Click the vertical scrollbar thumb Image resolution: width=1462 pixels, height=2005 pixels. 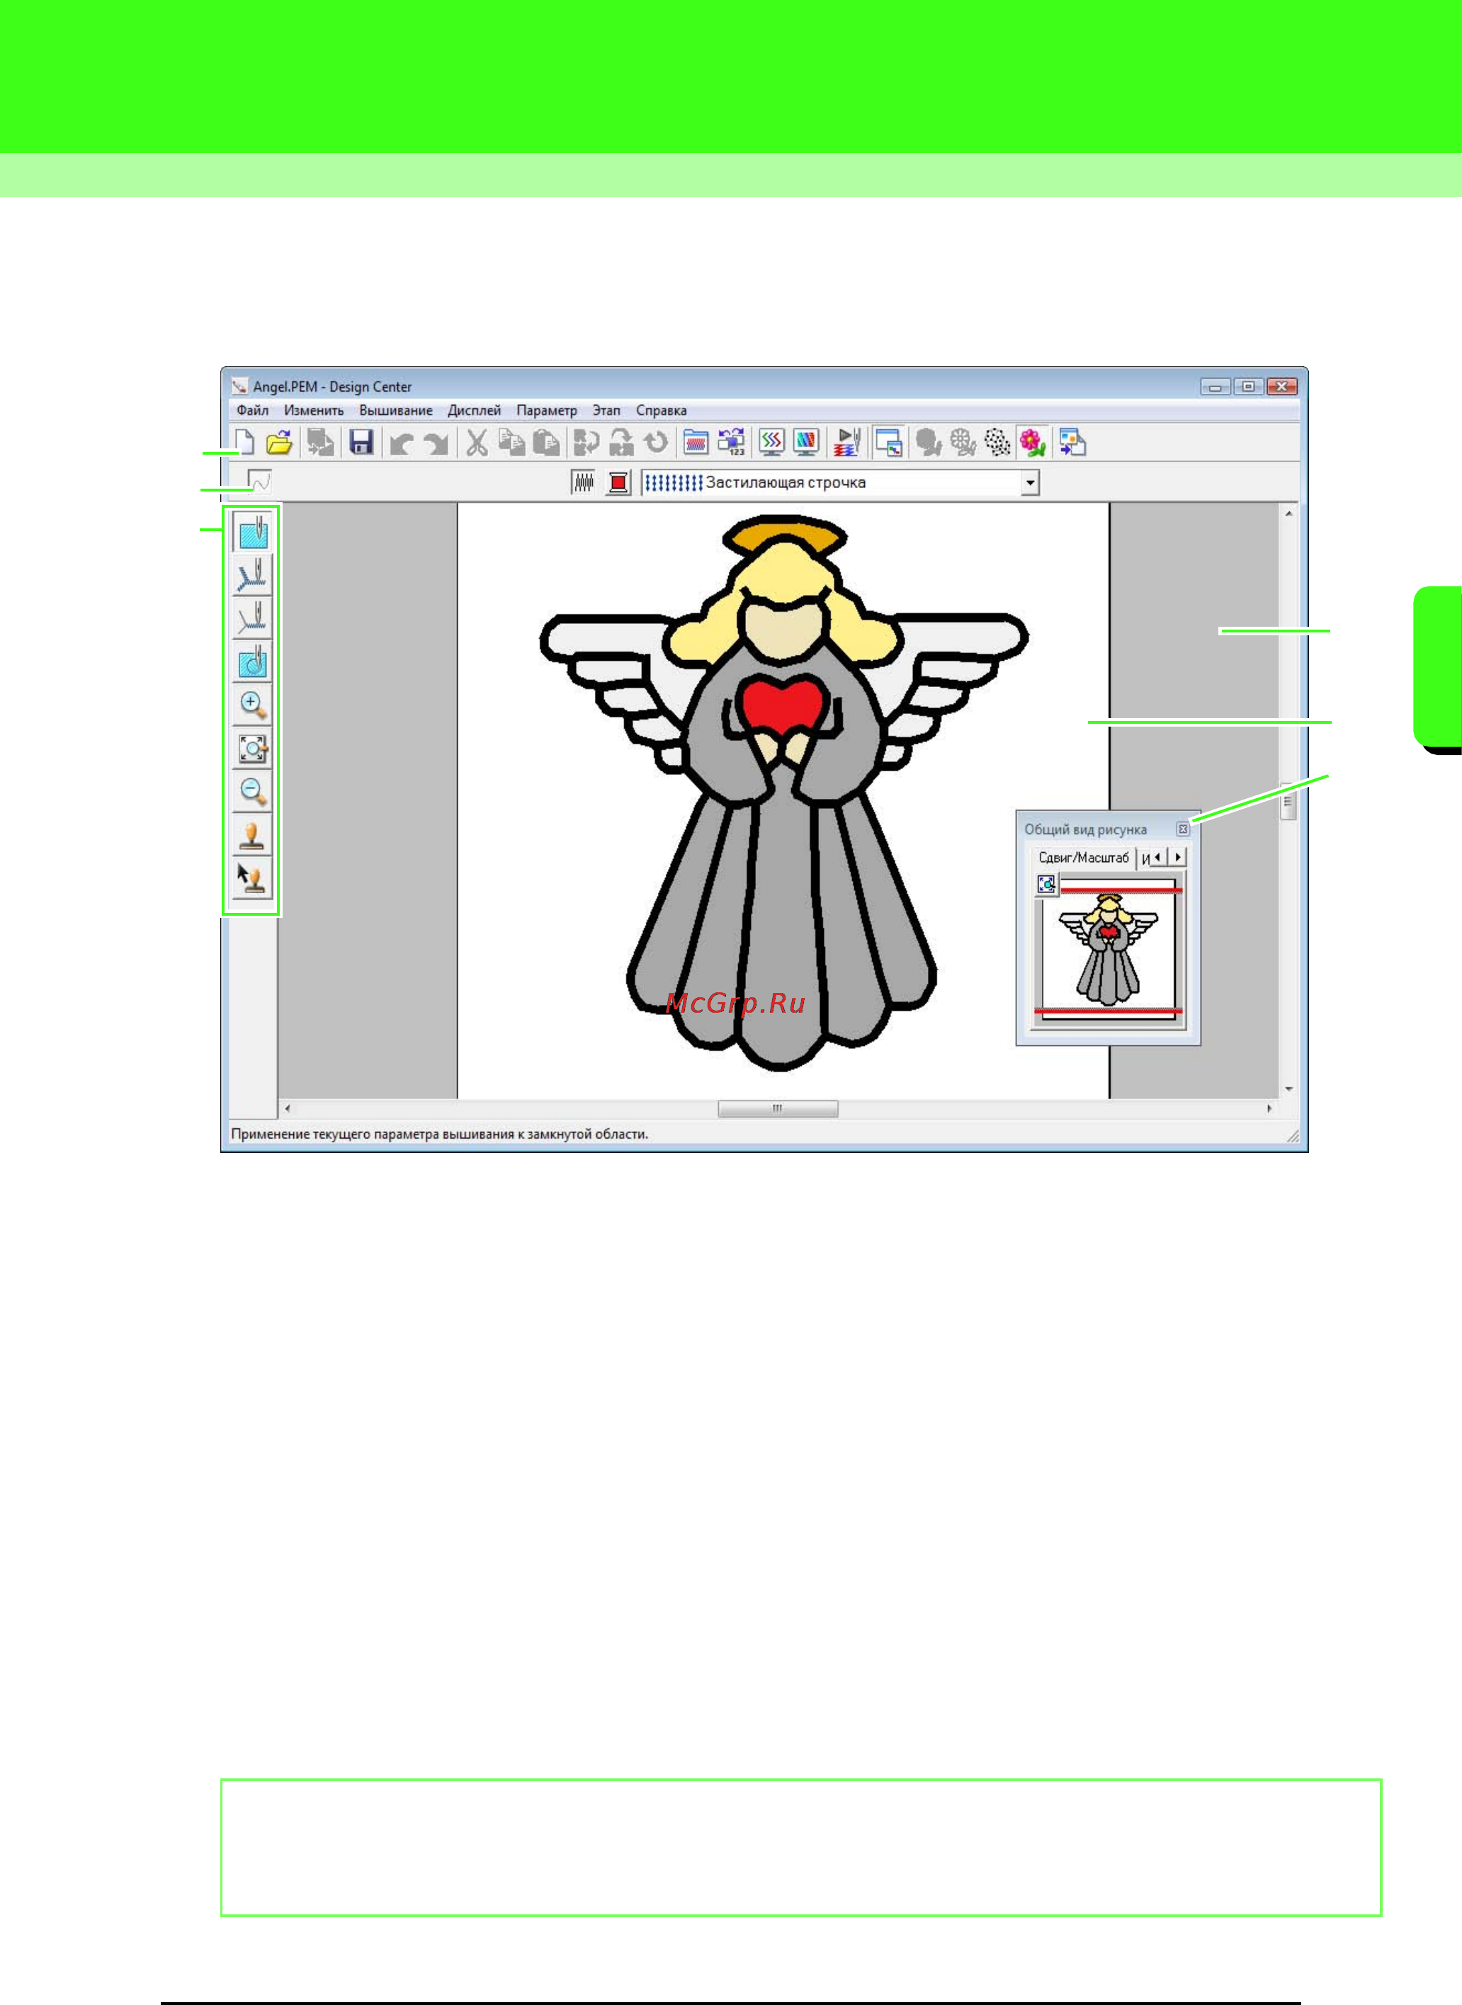tap(1288, 802)
